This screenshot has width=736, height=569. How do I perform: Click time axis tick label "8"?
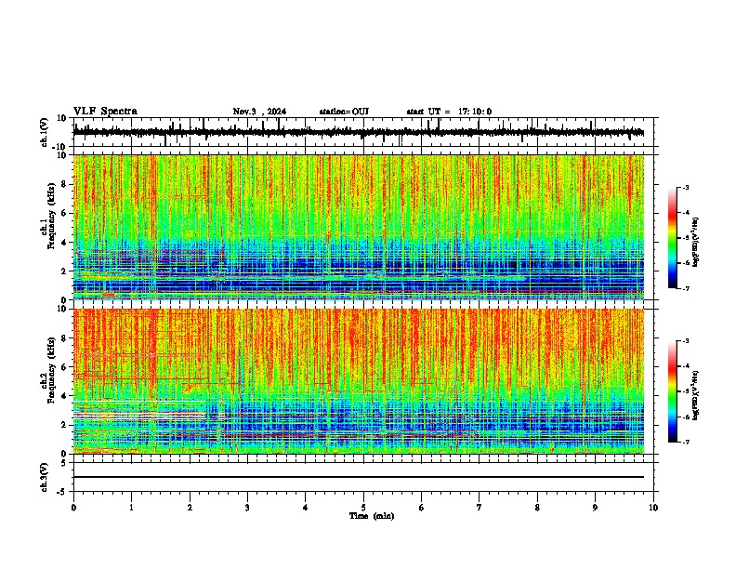537,508
